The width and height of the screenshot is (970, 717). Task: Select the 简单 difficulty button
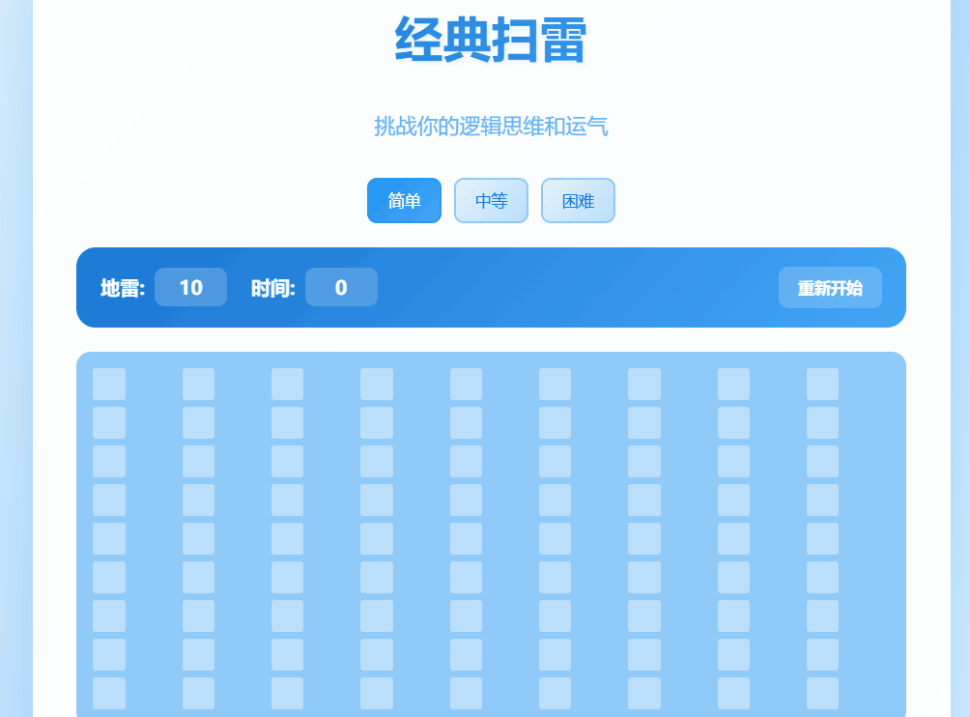click(x=404, y=200)
